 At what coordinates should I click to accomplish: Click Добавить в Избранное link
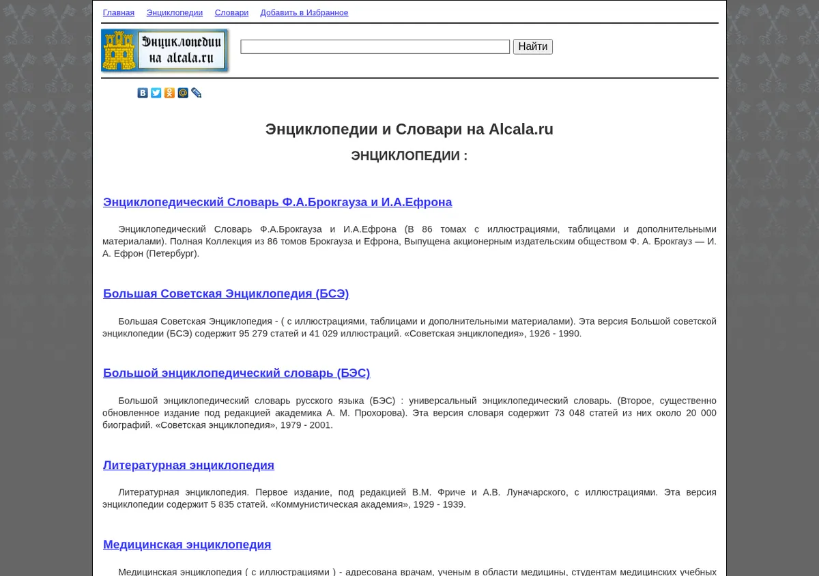304,13
